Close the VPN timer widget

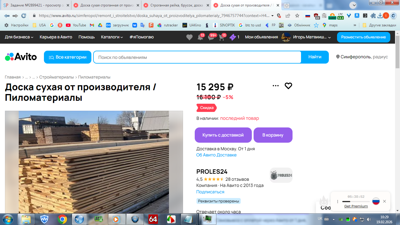[384, 201]
